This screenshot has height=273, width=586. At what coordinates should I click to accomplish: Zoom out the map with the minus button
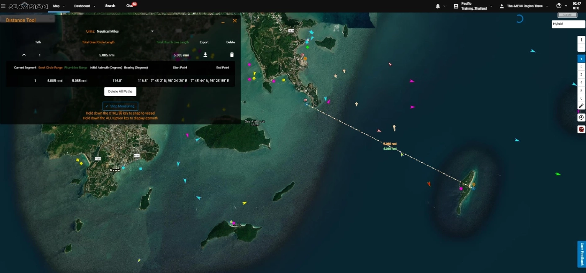tap(581, 48)
